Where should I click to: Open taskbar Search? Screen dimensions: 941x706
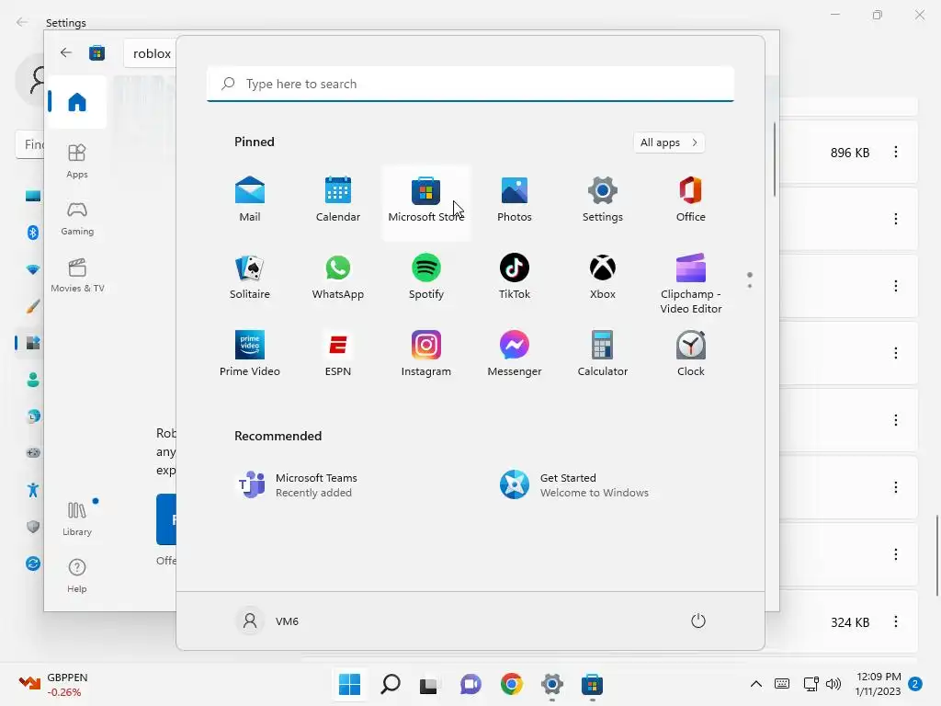coord(390,684)
